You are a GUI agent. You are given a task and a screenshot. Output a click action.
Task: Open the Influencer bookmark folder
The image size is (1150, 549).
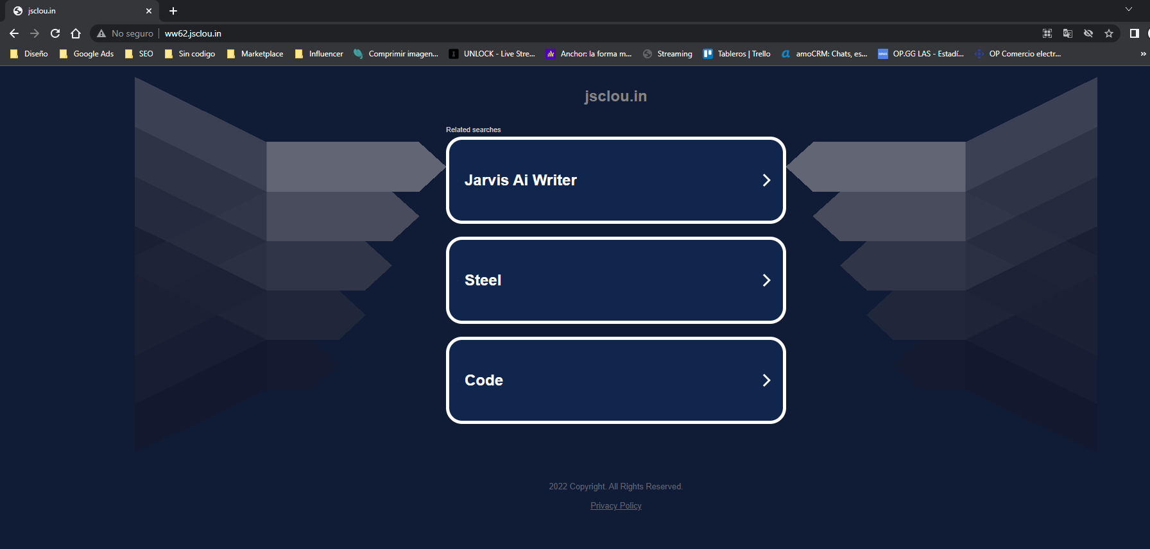click(x=319, y=54)
